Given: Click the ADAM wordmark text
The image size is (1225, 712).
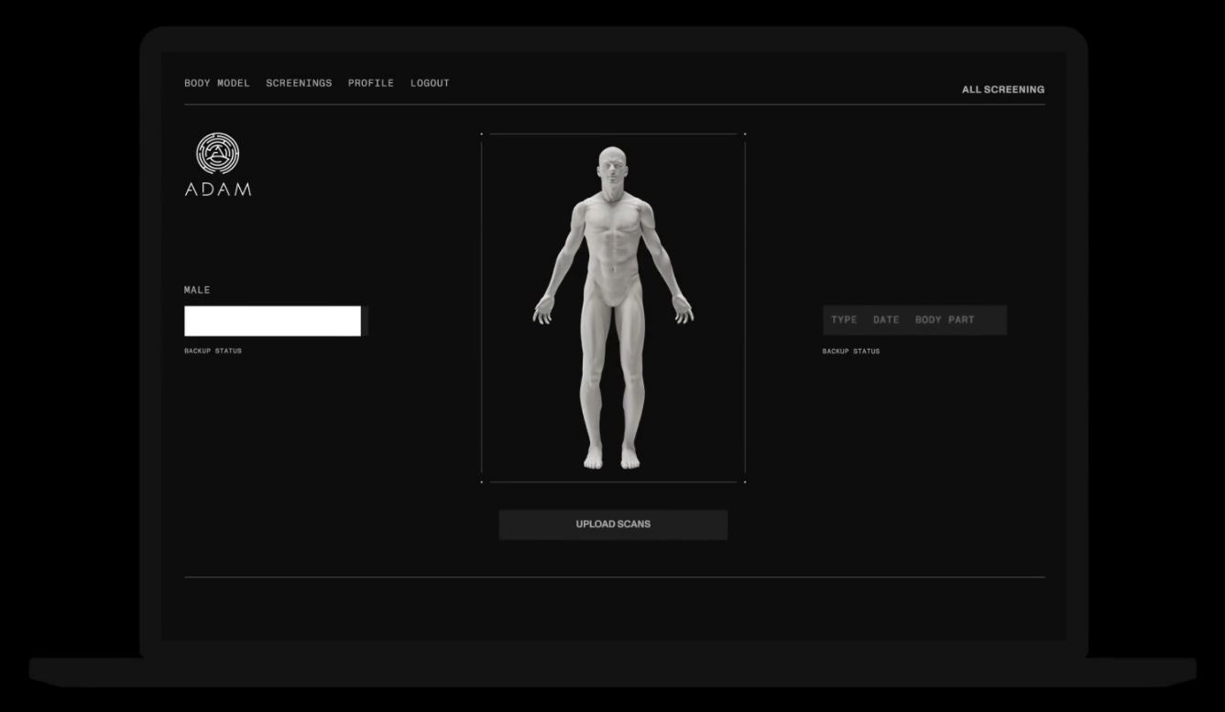Looking at the screenshot, I should pos(218,189).
